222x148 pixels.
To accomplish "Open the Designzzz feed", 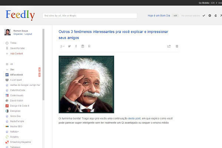I will (x=15, y=111).
